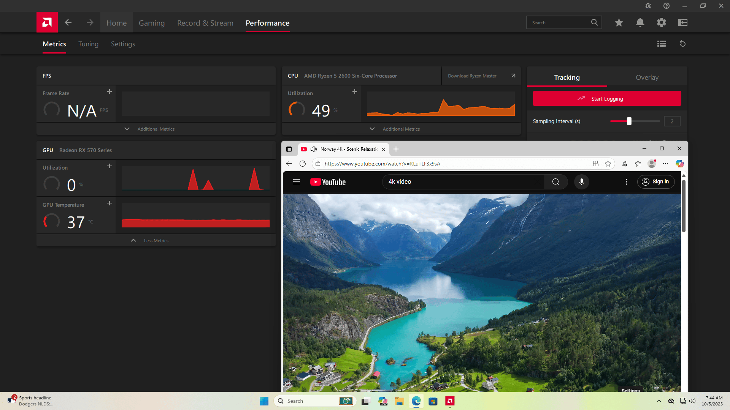Open AMD settings gear icon
The image size is (730, 410).
click(x=662, y=23)
